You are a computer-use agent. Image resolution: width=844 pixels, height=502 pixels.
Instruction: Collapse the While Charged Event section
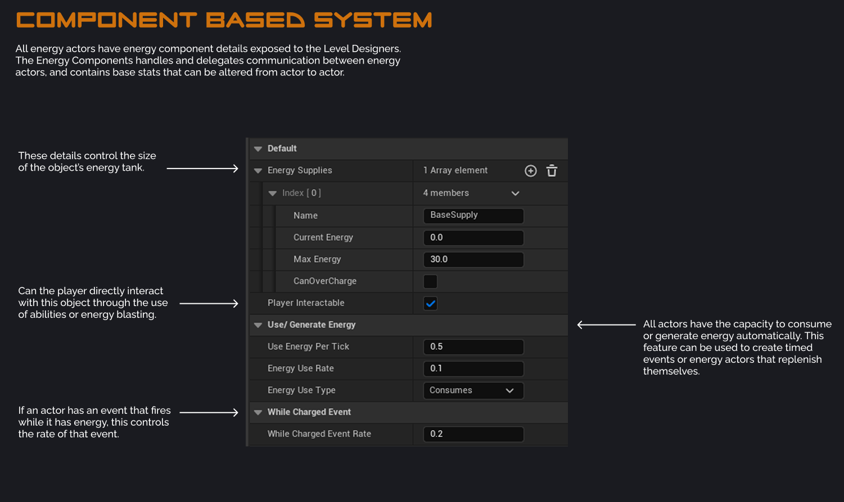click(x=258, y=412)
